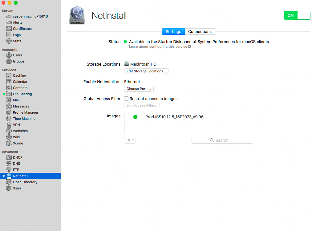Click the DHCP service icon
The width and height of the screenshot is (316, 231).
(9, 157)
